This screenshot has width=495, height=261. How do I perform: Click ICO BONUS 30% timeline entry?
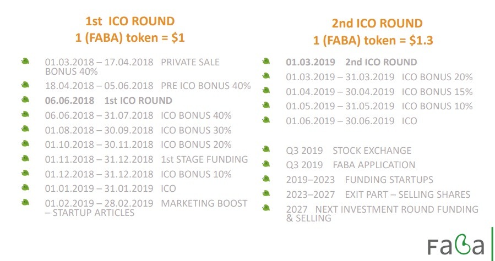[138, 130]
